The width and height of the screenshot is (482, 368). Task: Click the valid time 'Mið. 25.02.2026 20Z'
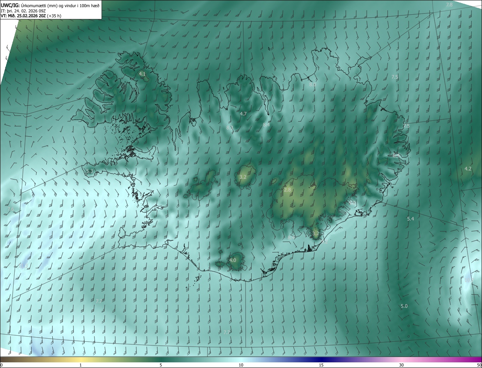27,16
